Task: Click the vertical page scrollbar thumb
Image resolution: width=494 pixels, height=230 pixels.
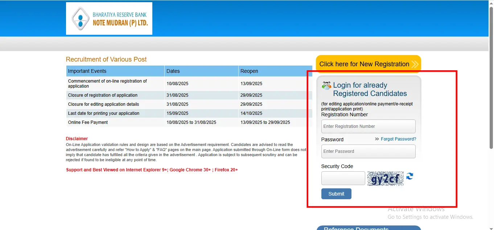Action: pos(491,76)
